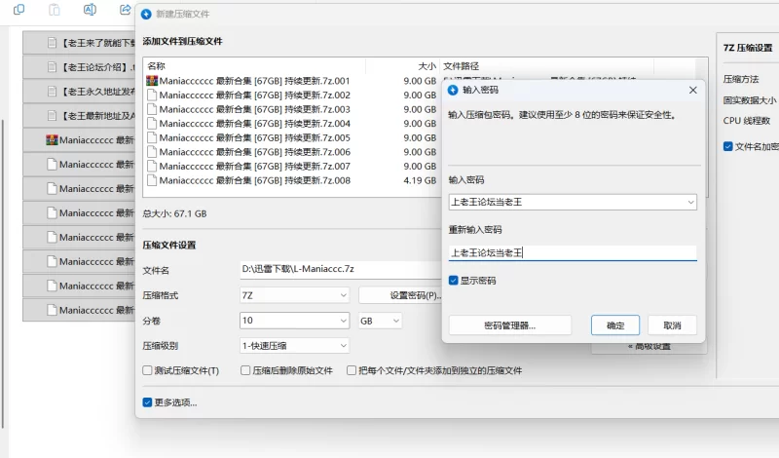This screenshot has height=458, width=779.
Task: Click the copy icon in Explorer toolbar
Action: pyautogui.click(x=19, y=10)
